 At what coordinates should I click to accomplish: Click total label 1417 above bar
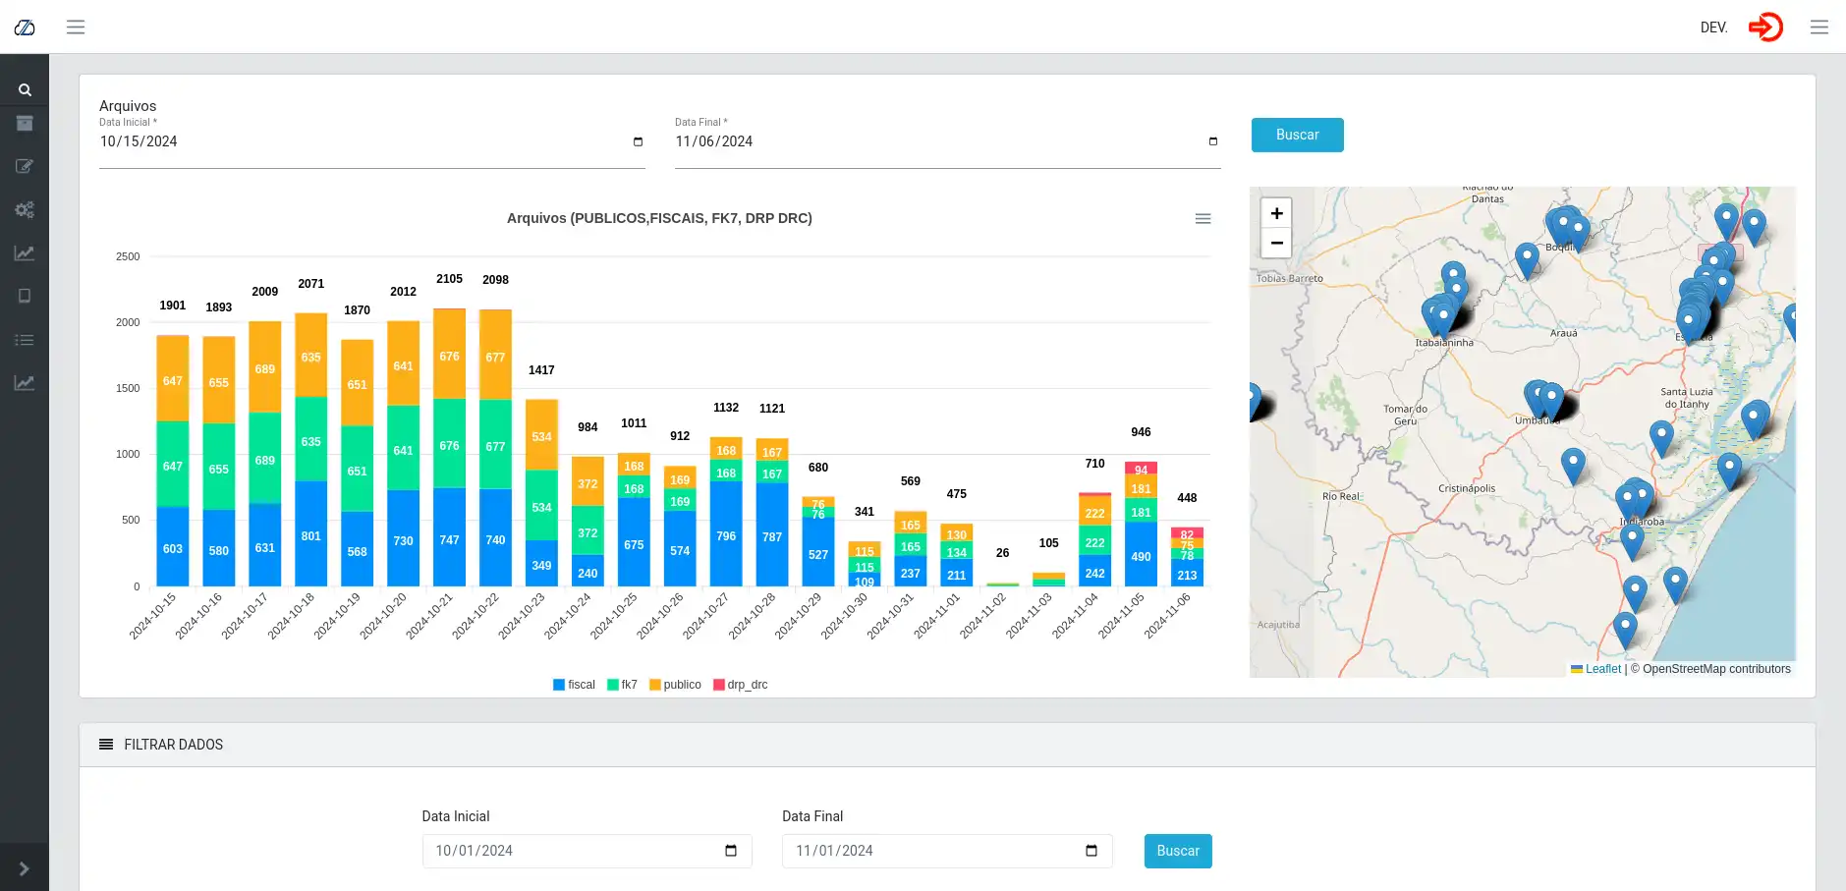click(x=541, y=370)
